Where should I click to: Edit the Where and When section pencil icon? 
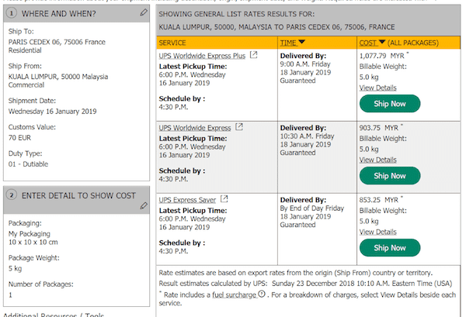[144, 12]
